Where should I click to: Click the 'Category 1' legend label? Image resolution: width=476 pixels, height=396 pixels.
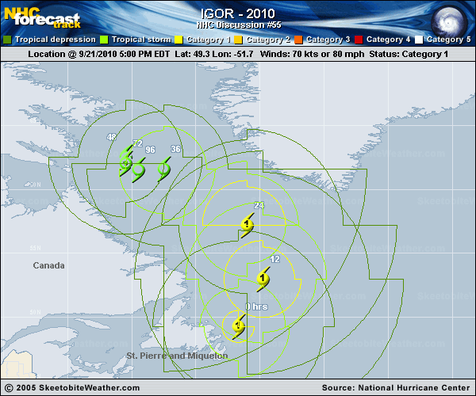tap(209, 40)
